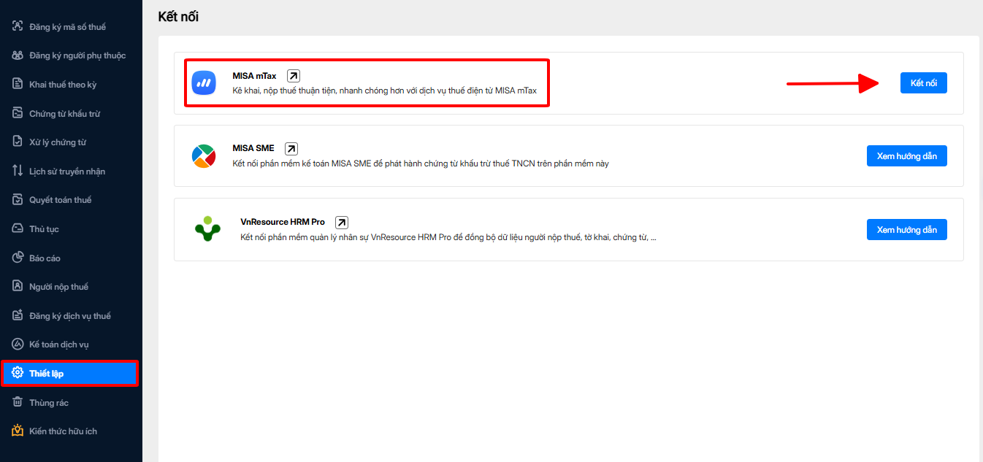Click the MISA mTax description text
The image size is (983, 462).
(384, 91)
